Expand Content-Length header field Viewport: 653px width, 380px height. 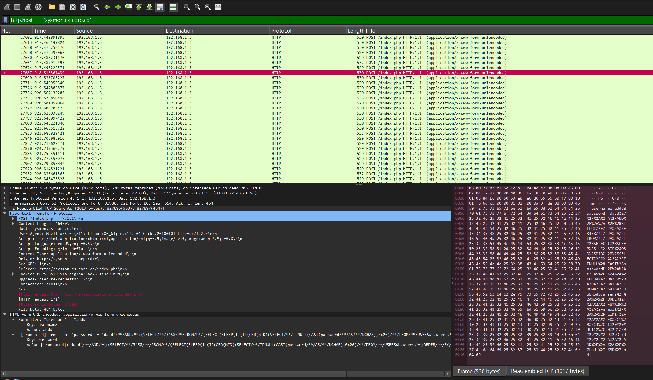click(x=13, y=223)
